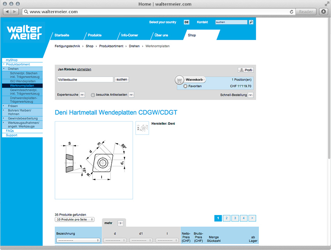
Task: Click the Favoriten star icon
Action: click(185, 86)
